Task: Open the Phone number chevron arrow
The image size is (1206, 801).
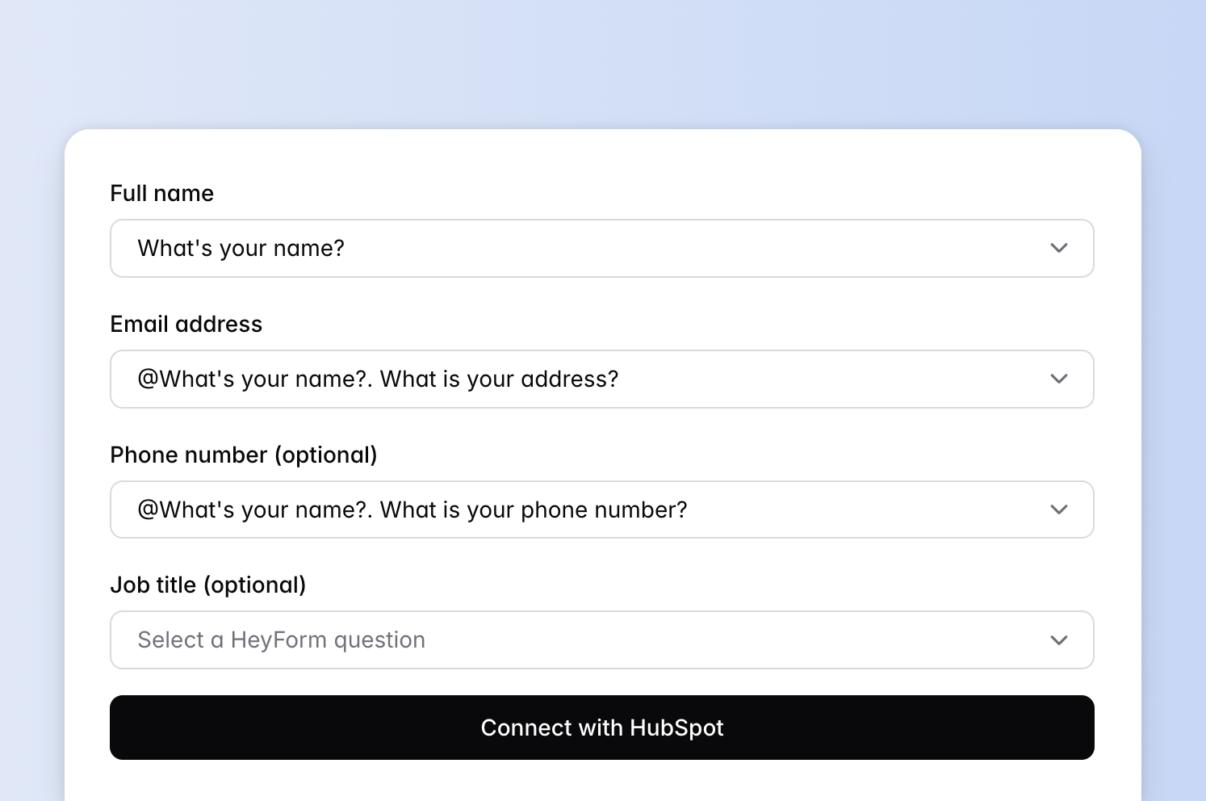Action: click(x=1059, y=510)
